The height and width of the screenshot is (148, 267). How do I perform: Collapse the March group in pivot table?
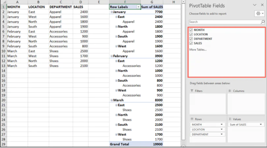[x=112, y=100]
